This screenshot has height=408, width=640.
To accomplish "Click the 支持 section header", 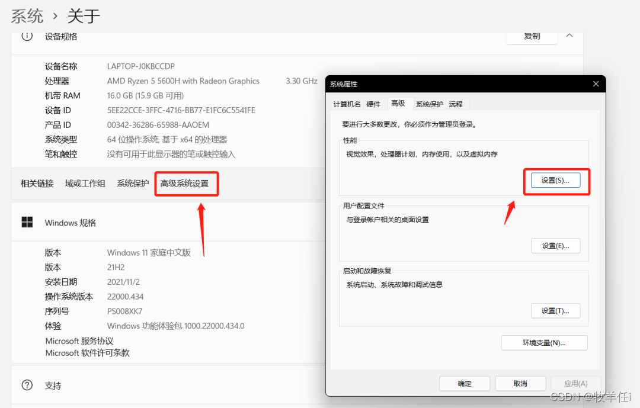I will tap(53, 385).
